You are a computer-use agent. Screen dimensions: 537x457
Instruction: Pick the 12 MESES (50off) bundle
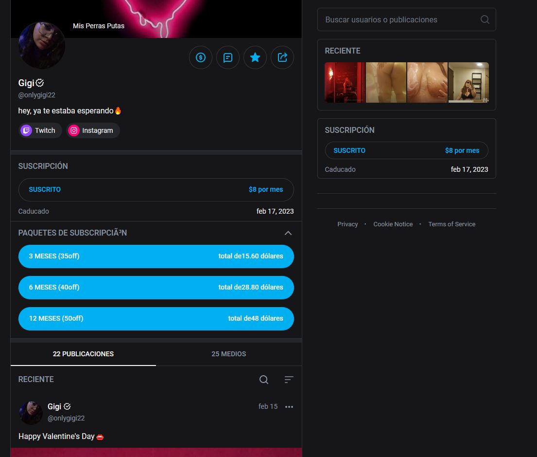(156, 318)
